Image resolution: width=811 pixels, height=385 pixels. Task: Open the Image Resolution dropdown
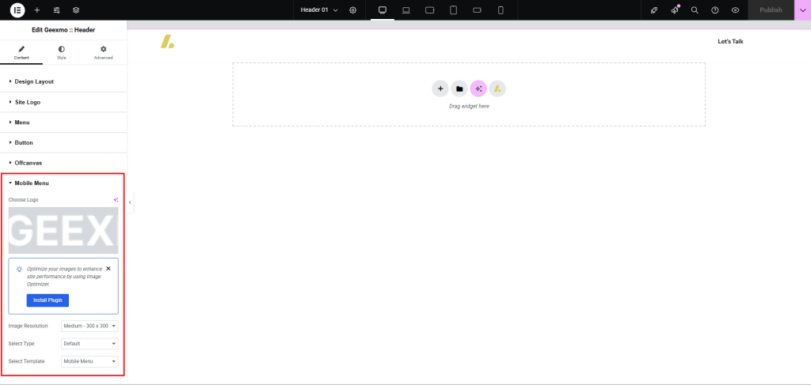tap(89, 326)
